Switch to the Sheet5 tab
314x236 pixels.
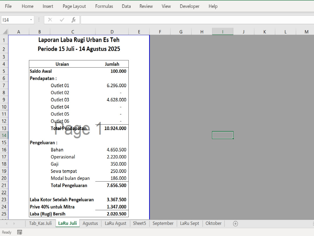(140, 223)
